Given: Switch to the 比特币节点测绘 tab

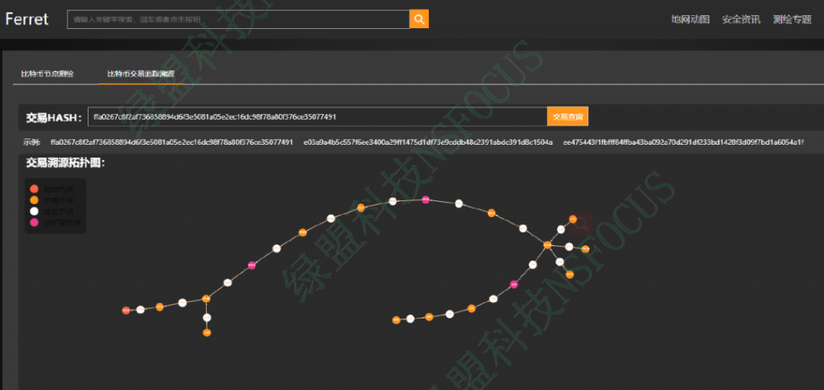Looking at the screenshot, I should (x=47, y=74).
